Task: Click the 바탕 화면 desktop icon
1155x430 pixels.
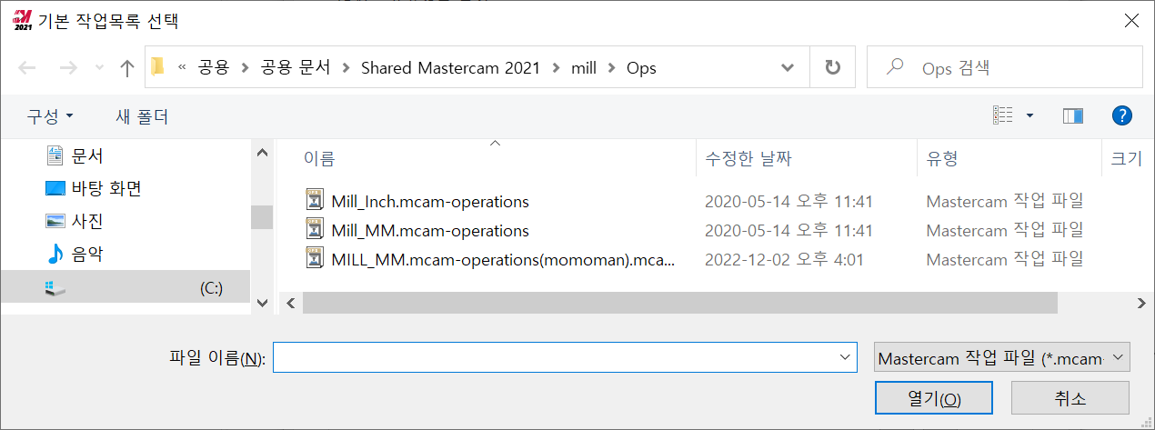Action: (55, 188)
